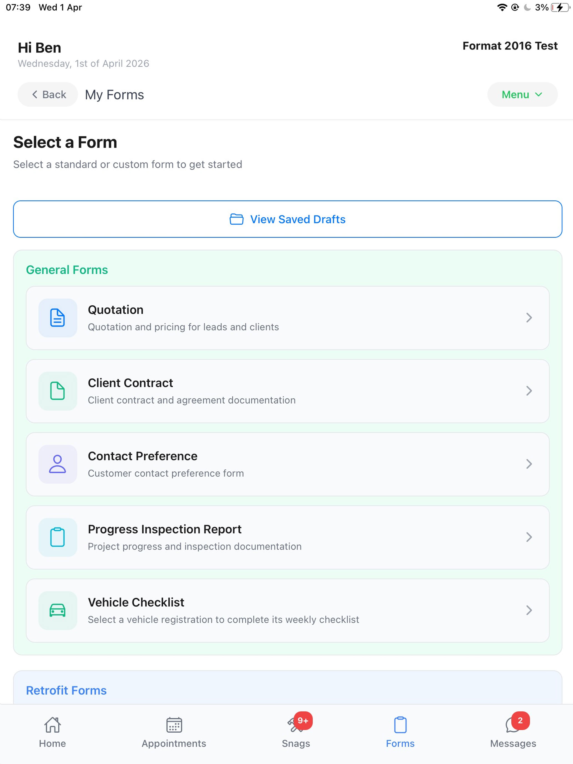Tap the green Client Contract file icon
573x764 pixels.
[58, 391]
